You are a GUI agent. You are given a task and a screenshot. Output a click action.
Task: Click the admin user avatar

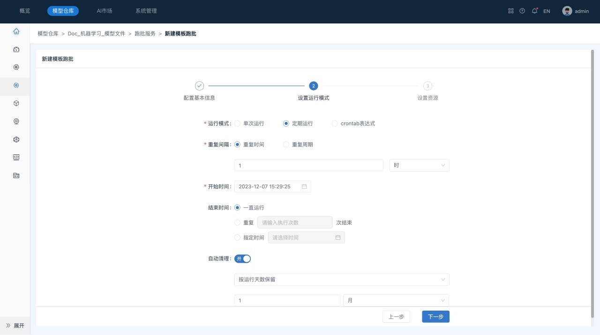pyautogui.click(x=567, y=11)
